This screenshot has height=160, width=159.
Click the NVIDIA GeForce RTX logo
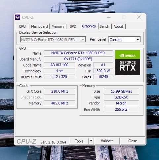(128, 62)
